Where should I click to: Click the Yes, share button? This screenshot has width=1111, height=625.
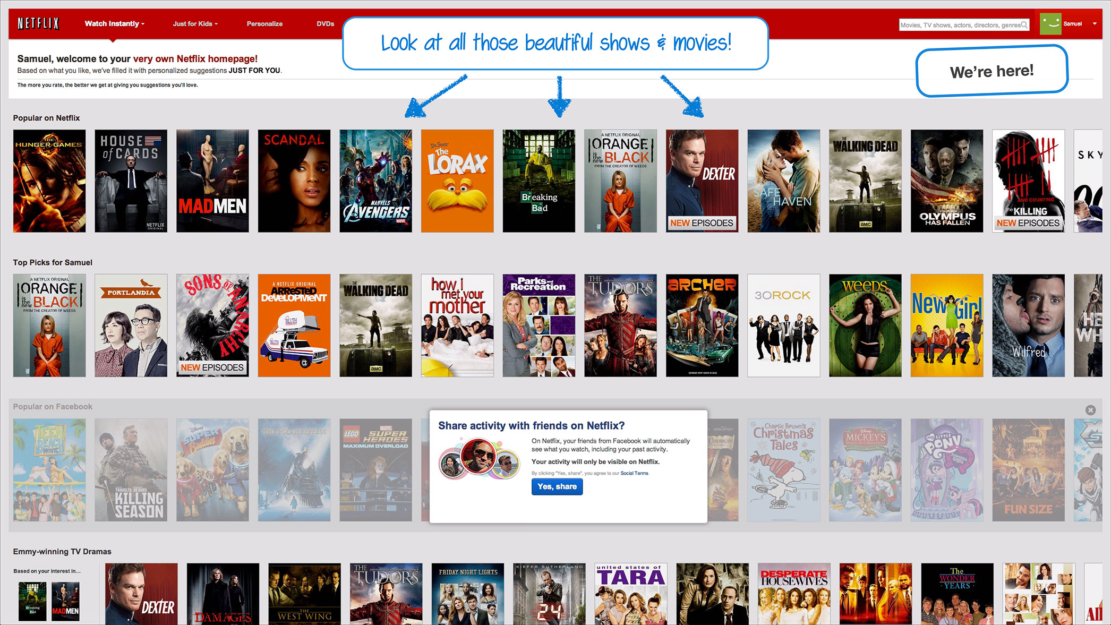557,486
